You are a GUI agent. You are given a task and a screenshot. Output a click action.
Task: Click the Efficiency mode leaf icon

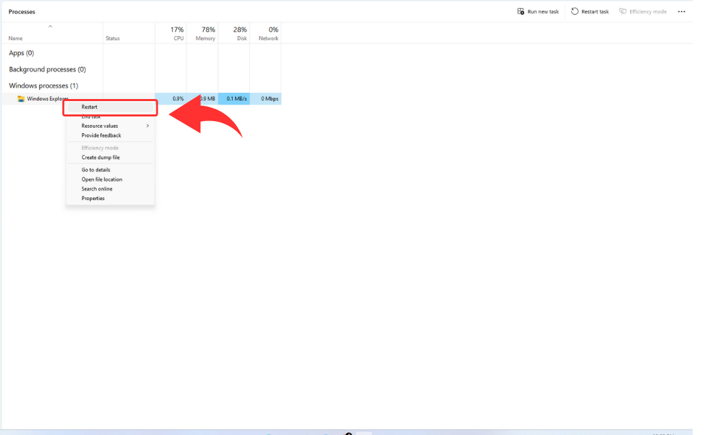tap(623, 11)
